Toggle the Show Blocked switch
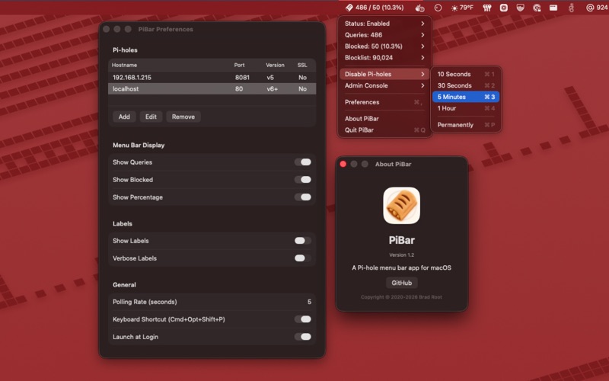609x381 pixels. tap(303, 180)
